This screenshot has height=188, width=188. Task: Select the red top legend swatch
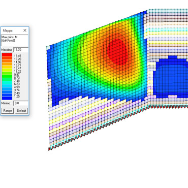(7, 54)
